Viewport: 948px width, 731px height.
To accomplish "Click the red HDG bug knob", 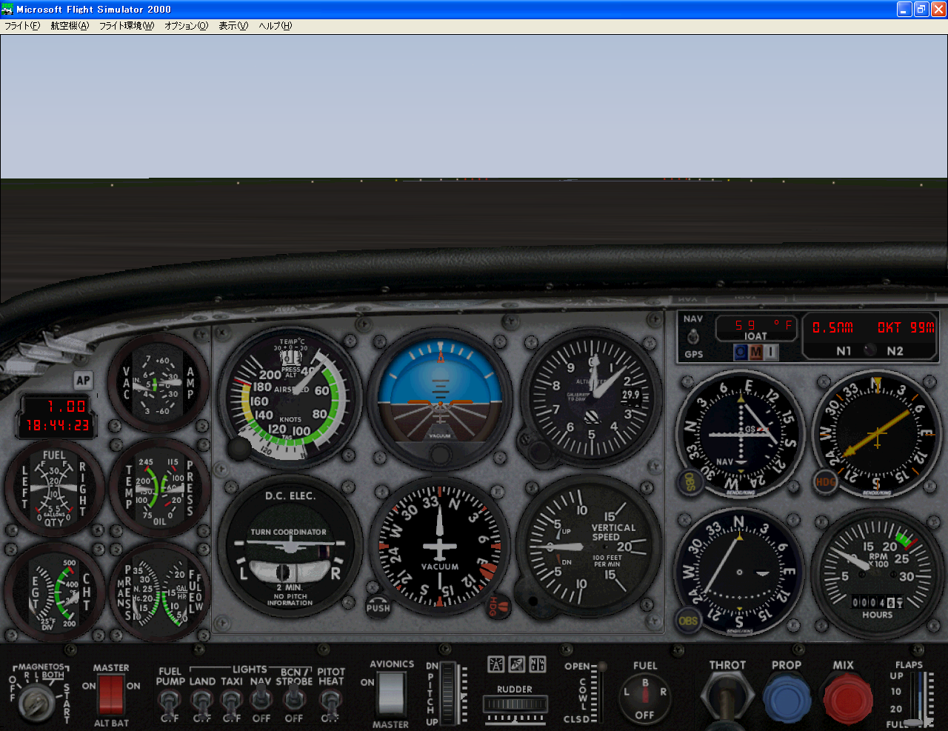I will click(x=499, y=607).
